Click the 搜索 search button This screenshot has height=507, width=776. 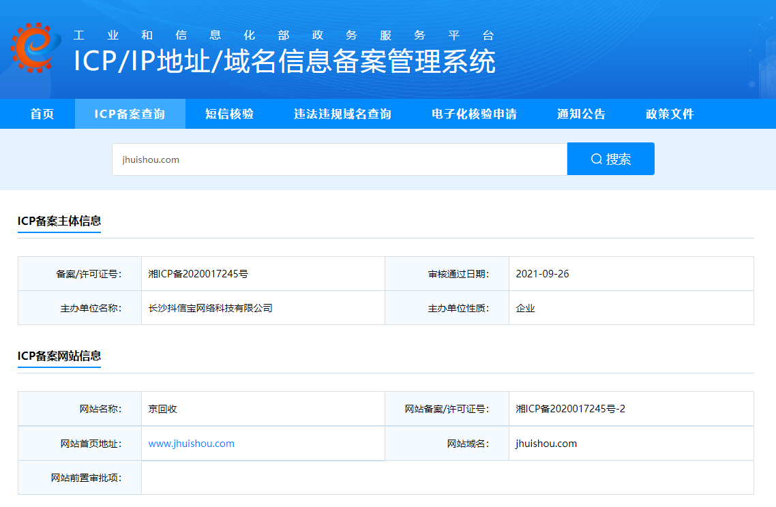point(611,159)
